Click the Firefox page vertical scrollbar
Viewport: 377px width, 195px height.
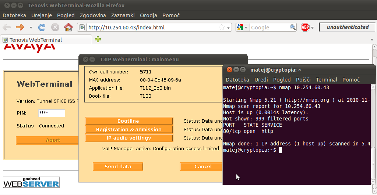(374, 119)
